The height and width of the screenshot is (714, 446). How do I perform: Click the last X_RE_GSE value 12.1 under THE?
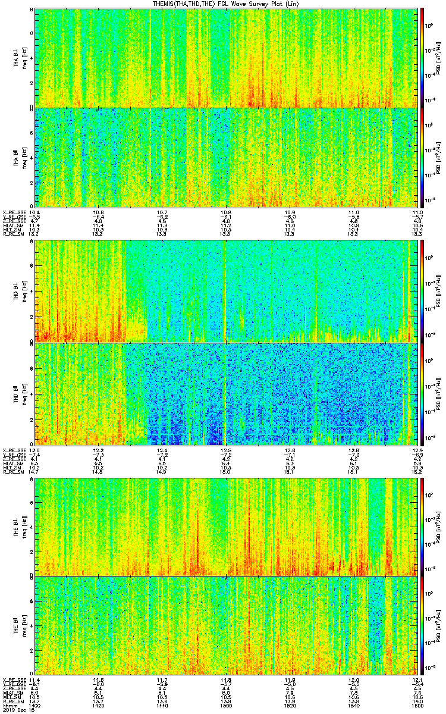coord(416,680)
